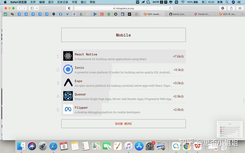Open the Control Center list icon
Image resolution: width=245 pixels, height=153 pixels.
click(239, 2)
